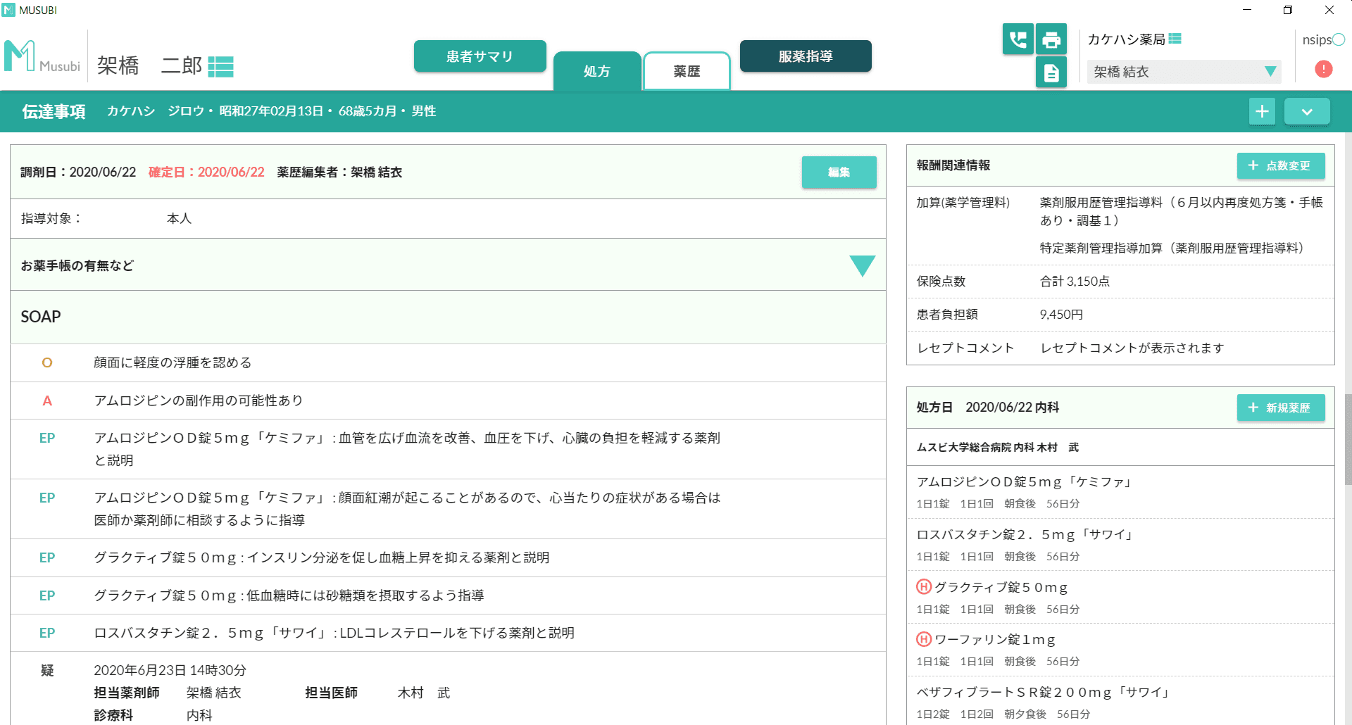
Task: Click H high-risk mark on ワーファリン錠
Action: coord(924,639)
